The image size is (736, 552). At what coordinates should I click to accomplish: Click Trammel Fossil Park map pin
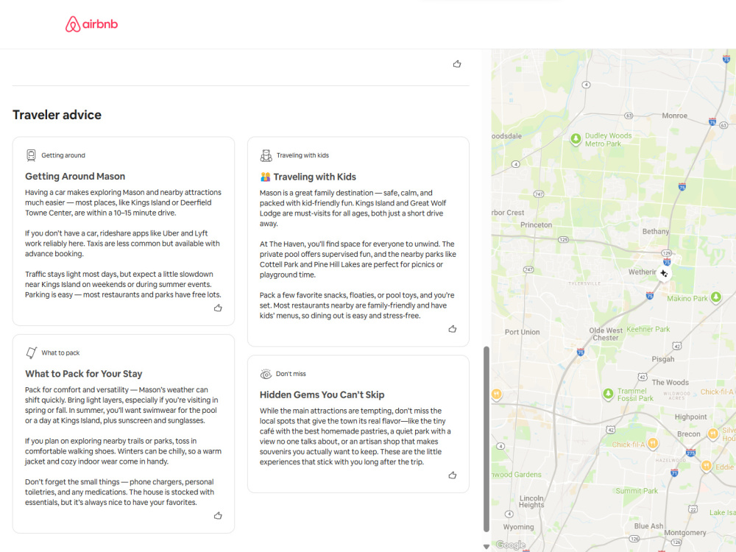[608, 393]
